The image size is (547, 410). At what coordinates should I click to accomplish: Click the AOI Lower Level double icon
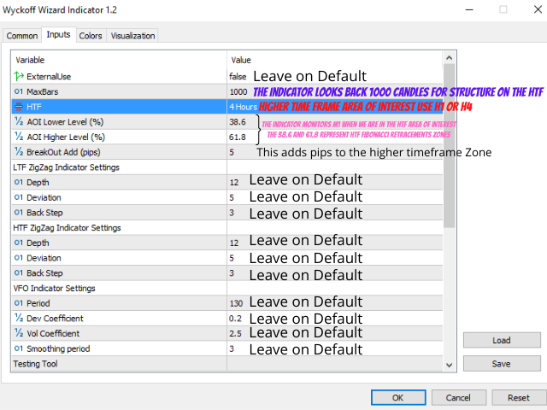point(19,122)
